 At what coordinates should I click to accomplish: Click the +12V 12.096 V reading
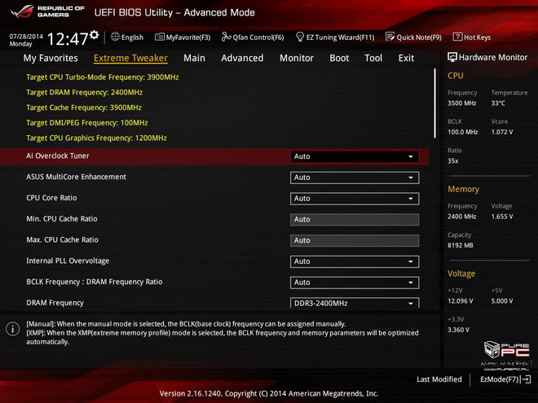pos(460,301)
